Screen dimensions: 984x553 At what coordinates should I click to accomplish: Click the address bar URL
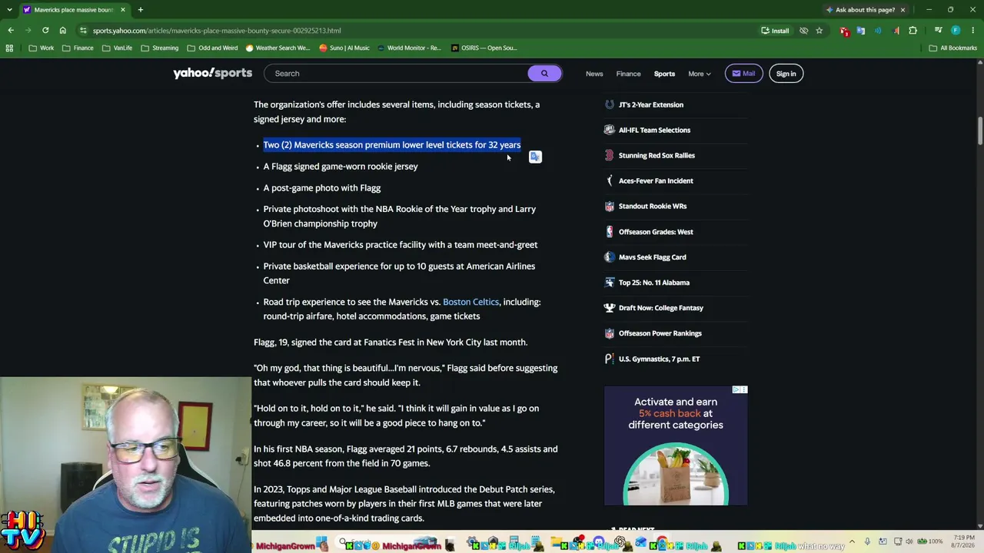(x=217, y=31)
